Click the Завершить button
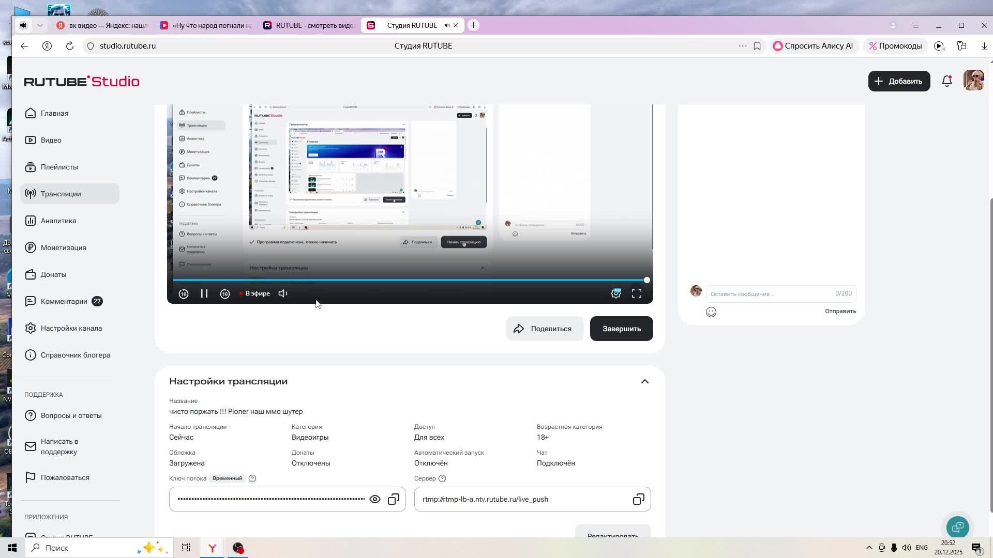This screenshot has width=993, height=558. [621, 329]
